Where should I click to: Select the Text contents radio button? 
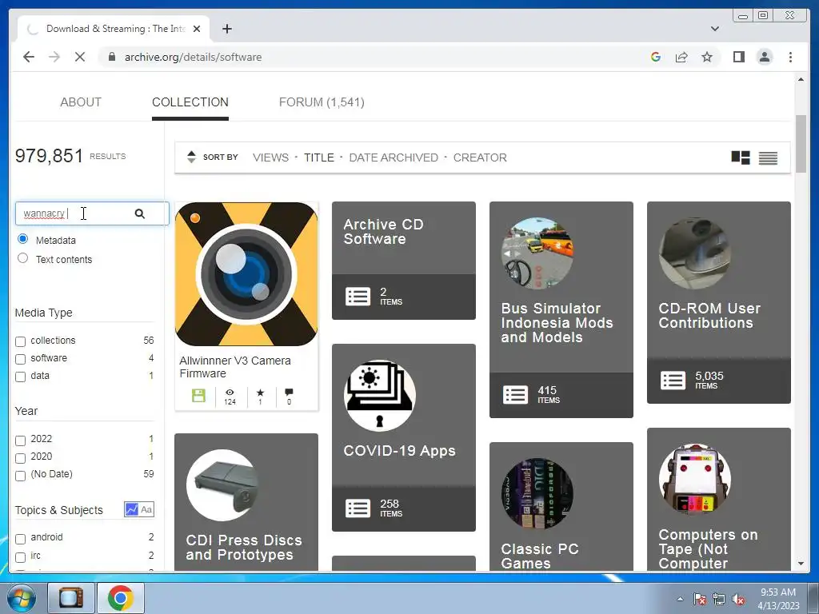[22, 258]
